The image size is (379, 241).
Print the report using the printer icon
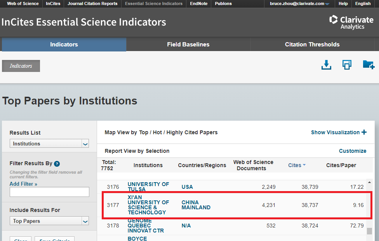click(x=347, y=65)
